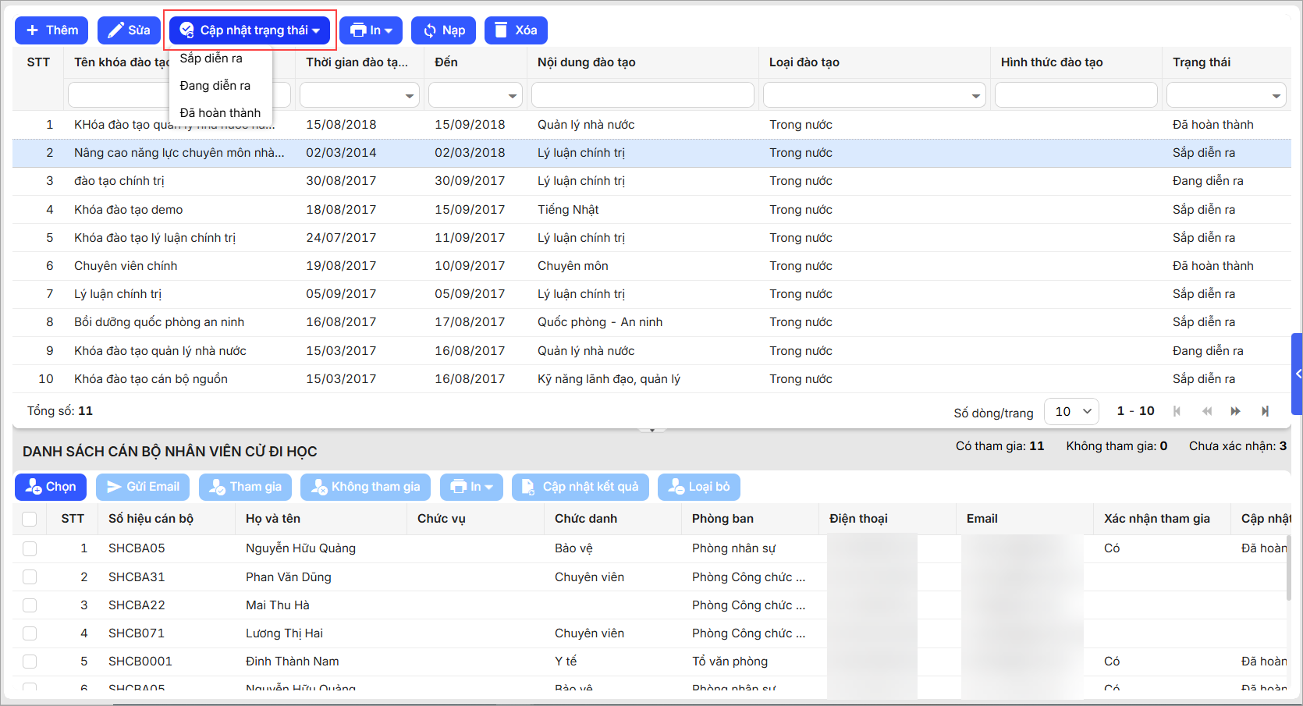Image resolution: width=1303 pixels, height=706 pixels.
Task: Go to the next page arrow
Action: [x=1235, y=411]
